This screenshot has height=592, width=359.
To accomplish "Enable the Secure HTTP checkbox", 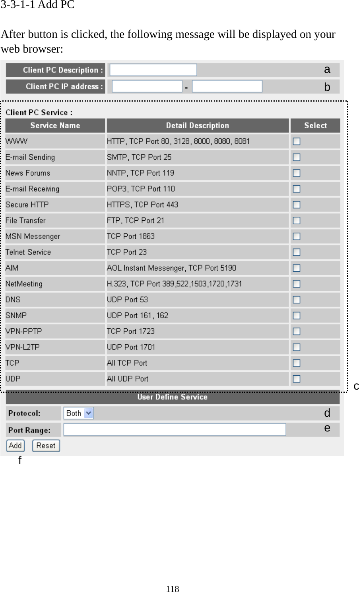I will tap(297, 205).
